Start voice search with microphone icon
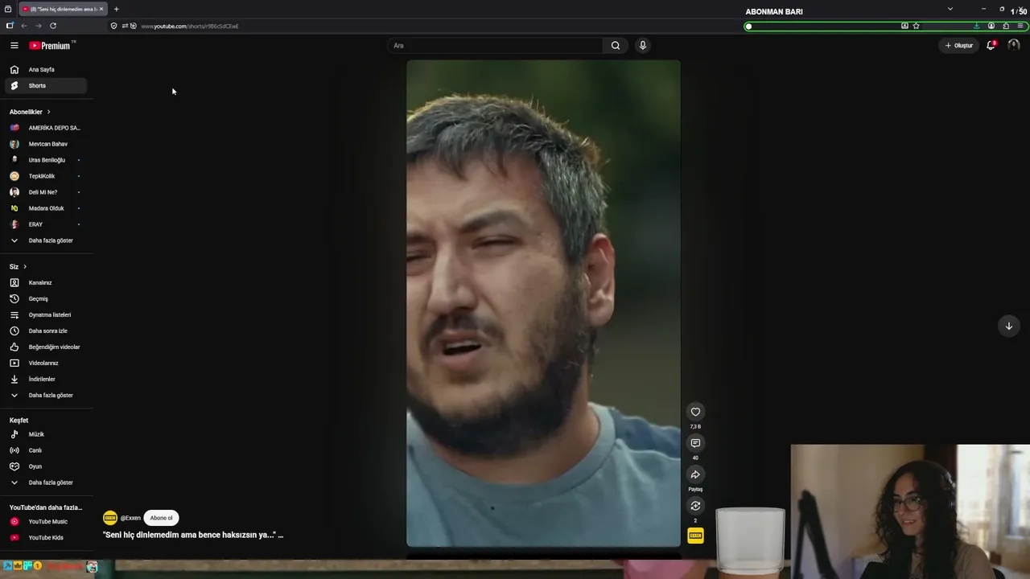The image size is (1030, 579). click(642, 46)
